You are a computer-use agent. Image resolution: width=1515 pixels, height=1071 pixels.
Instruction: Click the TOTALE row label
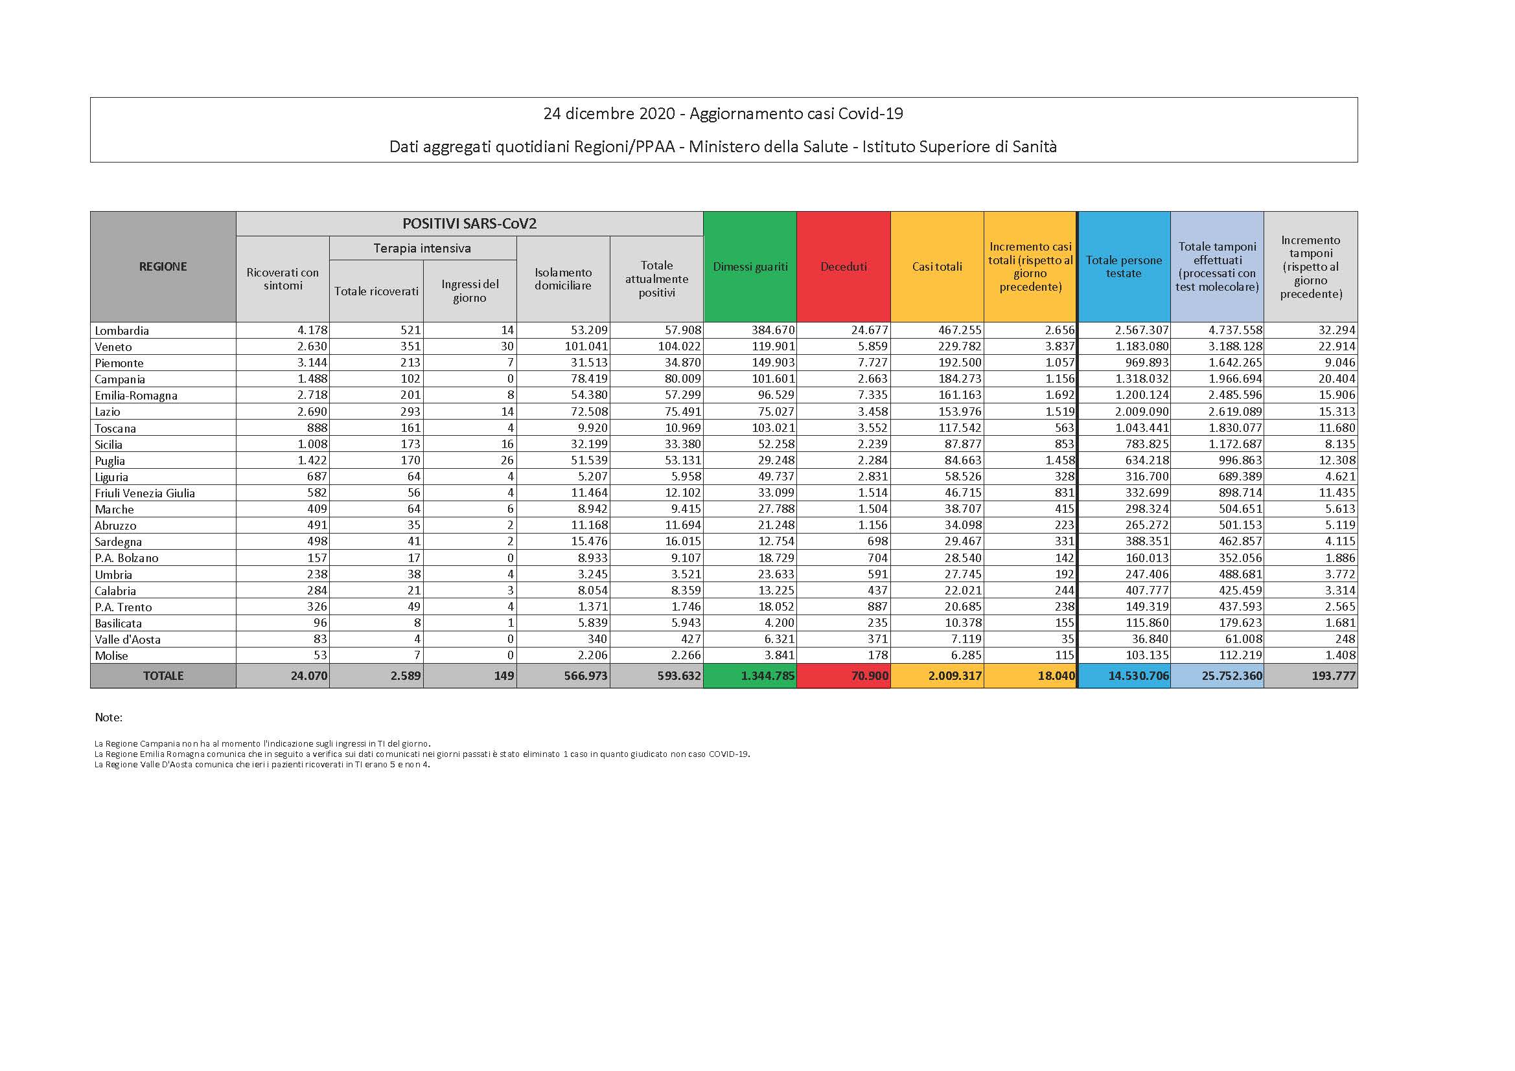point(163,676)
